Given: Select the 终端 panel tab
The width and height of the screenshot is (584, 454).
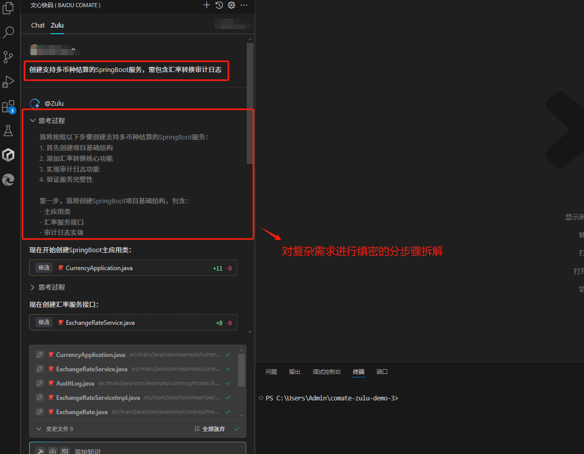Looking at the screenshot, I should pos(359,372).
